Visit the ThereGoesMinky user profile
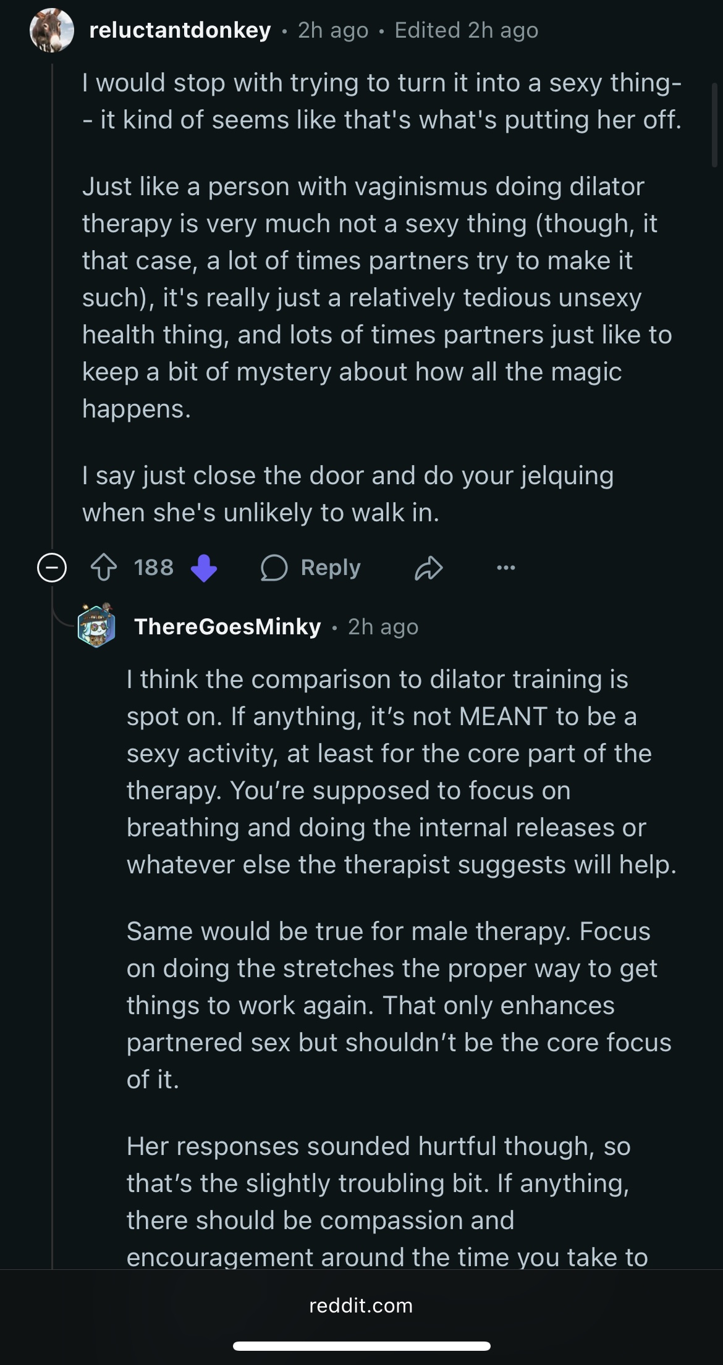Viewport: 723px width, 1365px height. (x=227, y=626)
